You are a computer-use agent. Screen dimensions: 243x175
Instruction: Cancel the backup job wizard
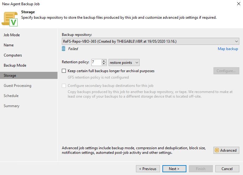pos(227,169)
